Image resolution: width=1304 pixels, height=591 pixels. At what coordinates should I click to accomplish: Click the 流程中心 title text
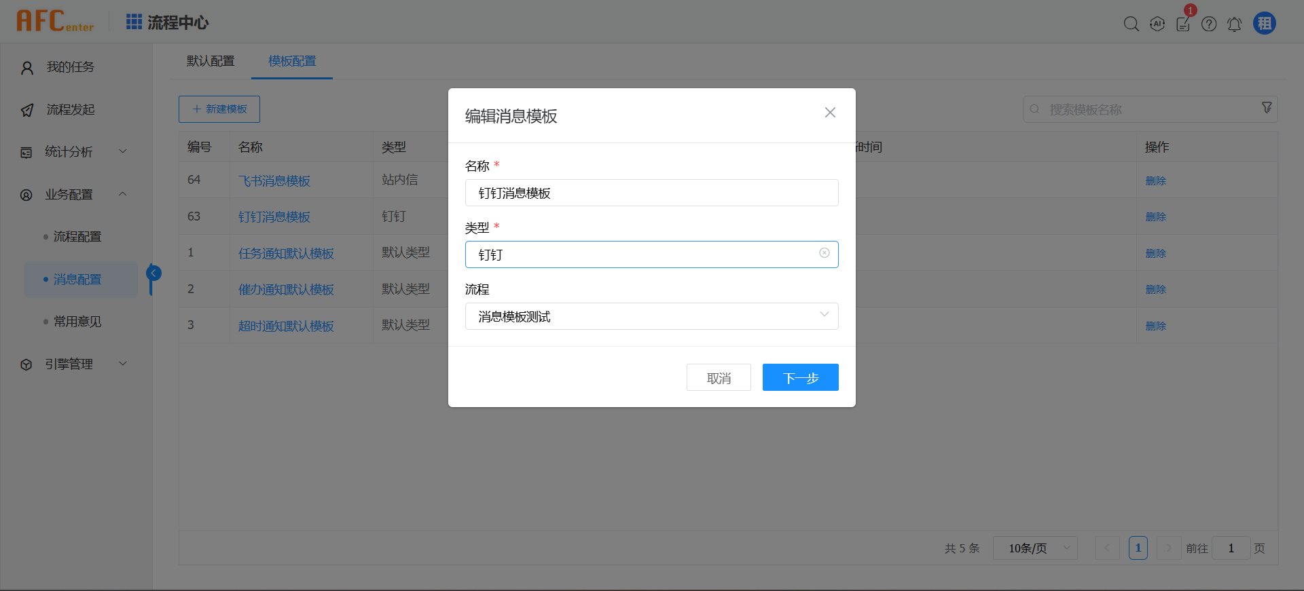pyautogui.click(x=178, y=22)
